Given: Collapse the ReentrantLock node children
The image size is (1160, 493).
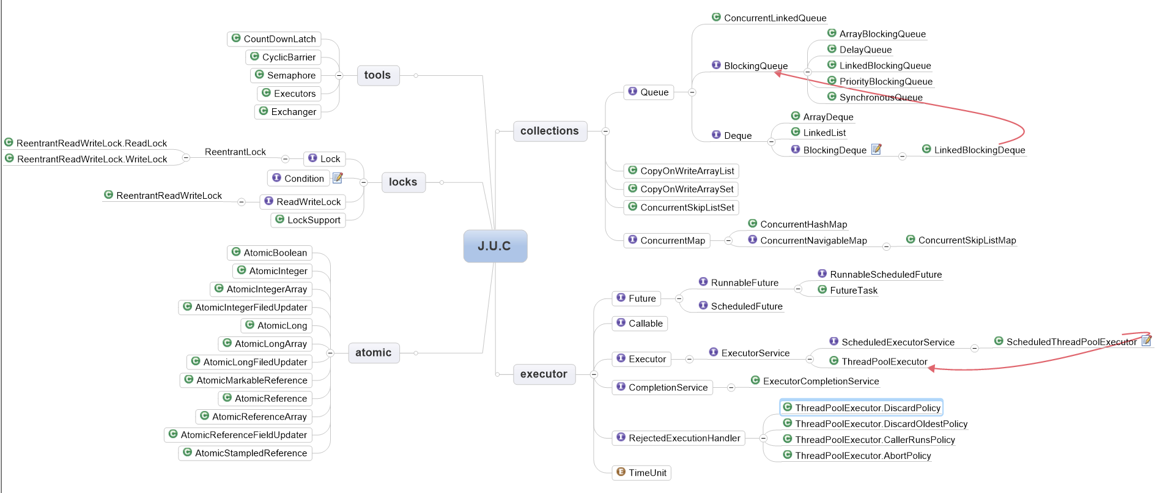Looking at the screenshot, I should (186, 158).
